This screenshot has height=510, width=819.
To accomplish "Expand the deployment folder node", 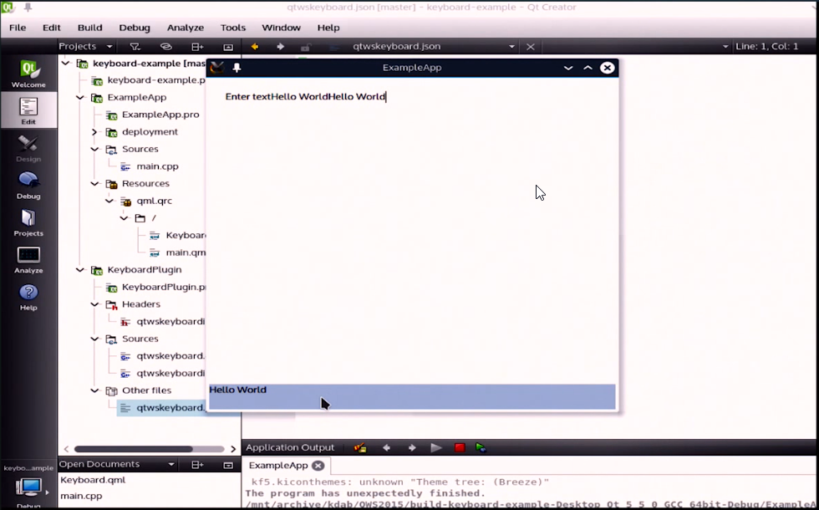I will [x=94, y=132].
